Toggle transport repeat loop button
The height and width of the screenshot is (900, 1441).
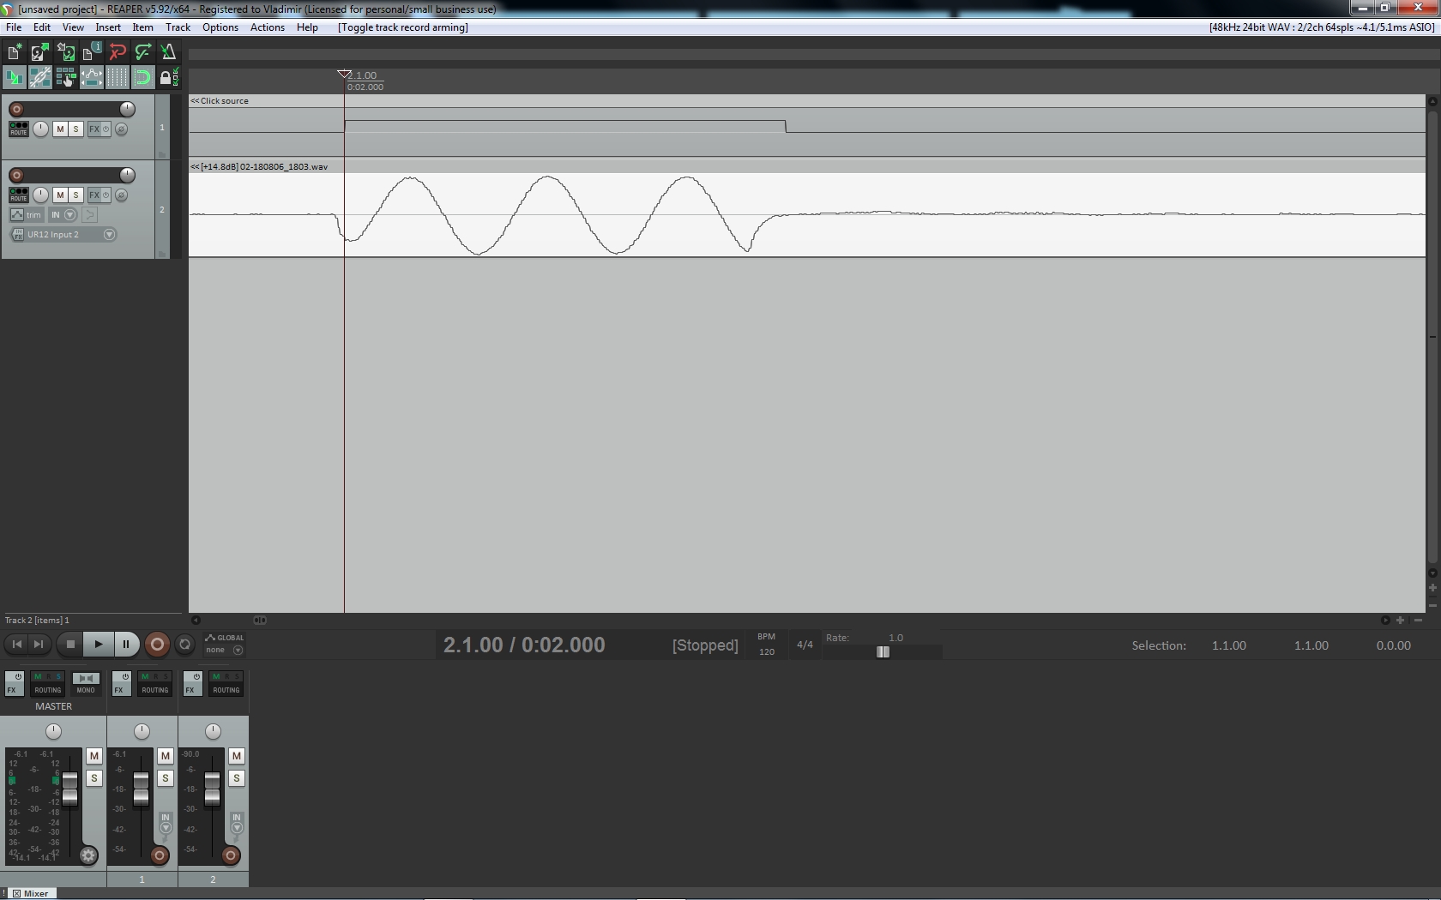[x=184, y=645]
